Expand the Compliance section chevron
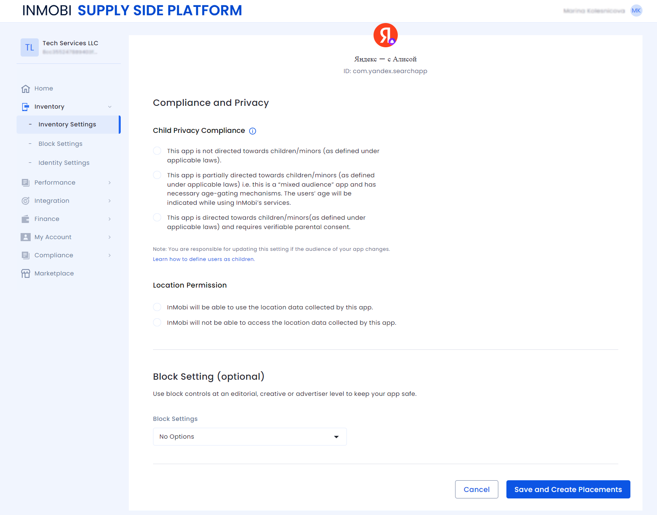 109,255
